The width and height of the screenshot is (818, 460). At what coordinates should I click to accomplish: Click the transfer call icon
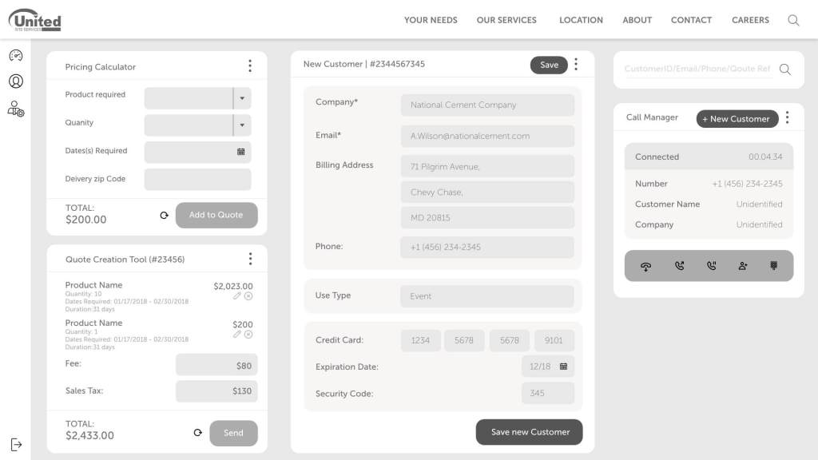(x=679, y=267)
